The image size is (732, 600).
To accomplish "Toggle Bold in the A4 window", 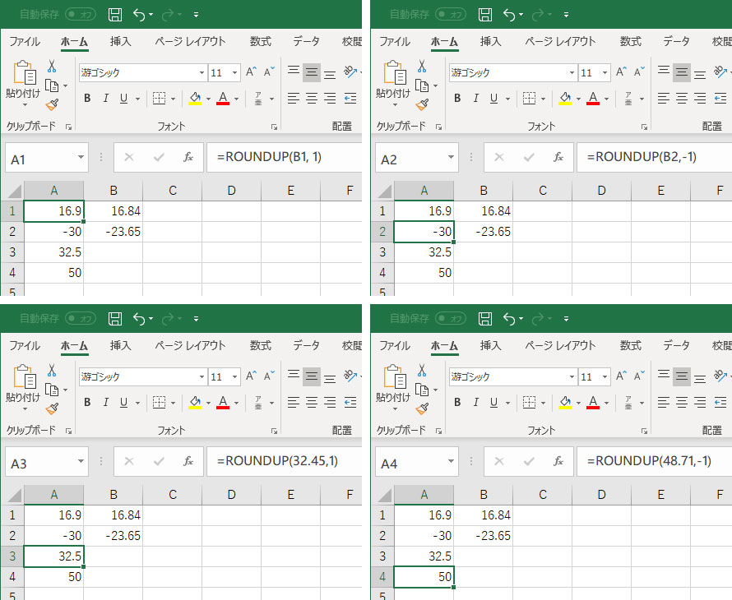I will (x=457, y=403).
